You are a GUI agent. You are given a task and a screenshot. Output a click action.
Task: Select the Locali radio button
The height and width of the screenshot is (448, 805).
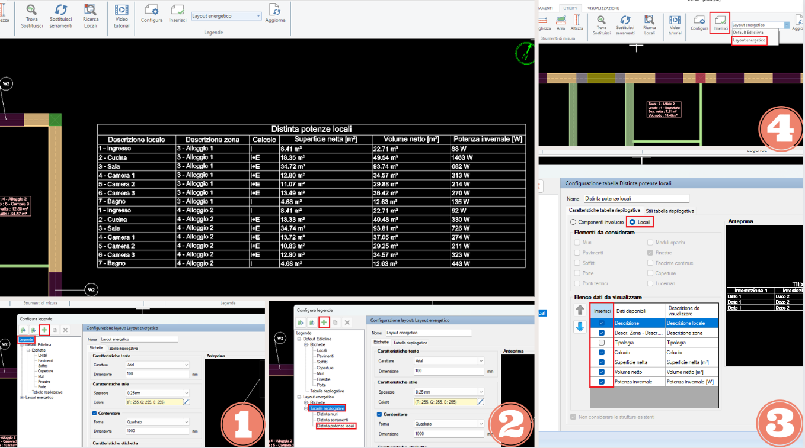coord(640,222)
